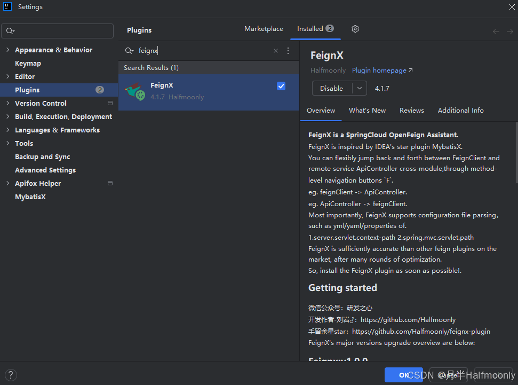Open the Advanced Settings page
Image resolution: width=518 pixels, height=385 pixels.
[45, 170]
